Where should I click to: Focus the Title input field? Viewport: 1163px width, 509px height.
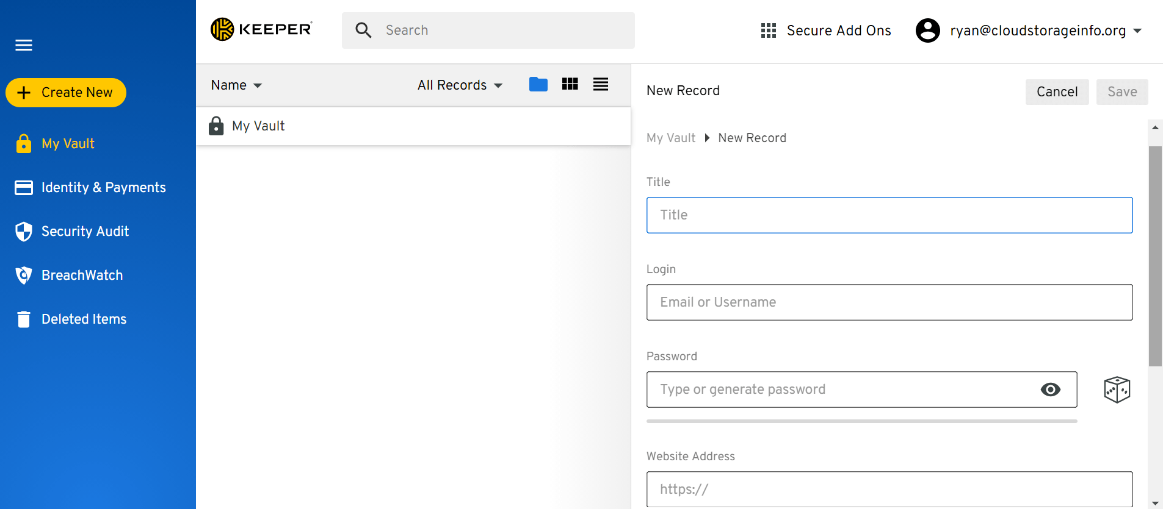tap(889, 215)
